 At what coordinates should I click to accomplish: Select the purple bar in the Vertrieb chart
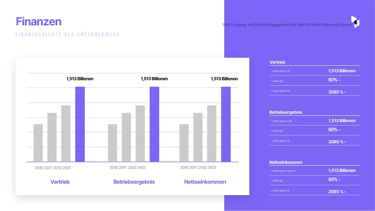(80, 124)
